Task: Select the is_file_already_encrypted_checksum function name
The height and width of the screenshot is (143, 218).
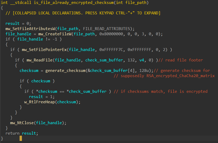Action: pyautogui.click(x=74, y=3)
